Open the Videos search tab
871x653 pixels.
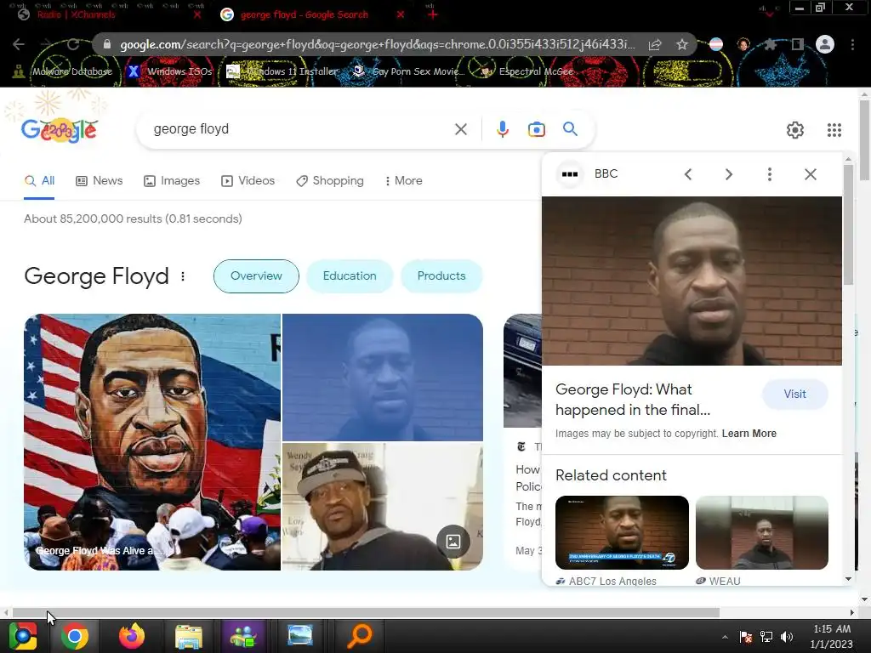tap(248, 180)
